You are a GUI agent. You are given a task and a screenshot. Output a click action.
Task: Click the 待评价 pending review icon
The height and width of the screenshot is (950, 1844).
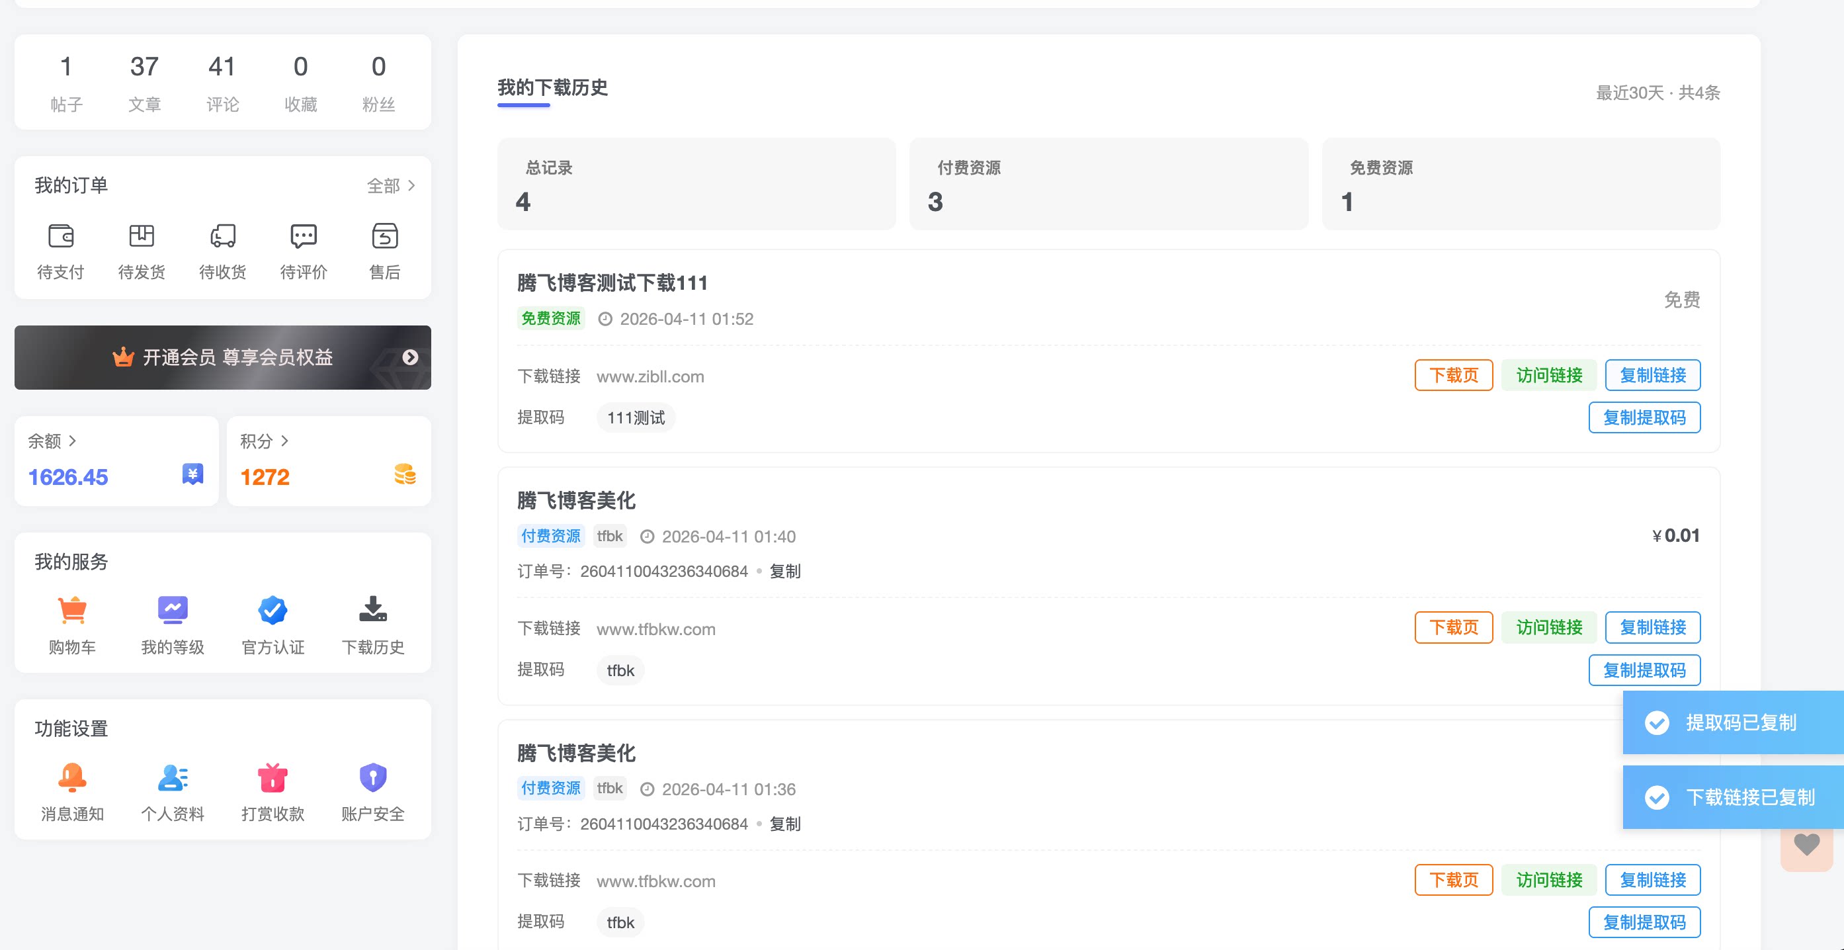(x=303, y=237)
